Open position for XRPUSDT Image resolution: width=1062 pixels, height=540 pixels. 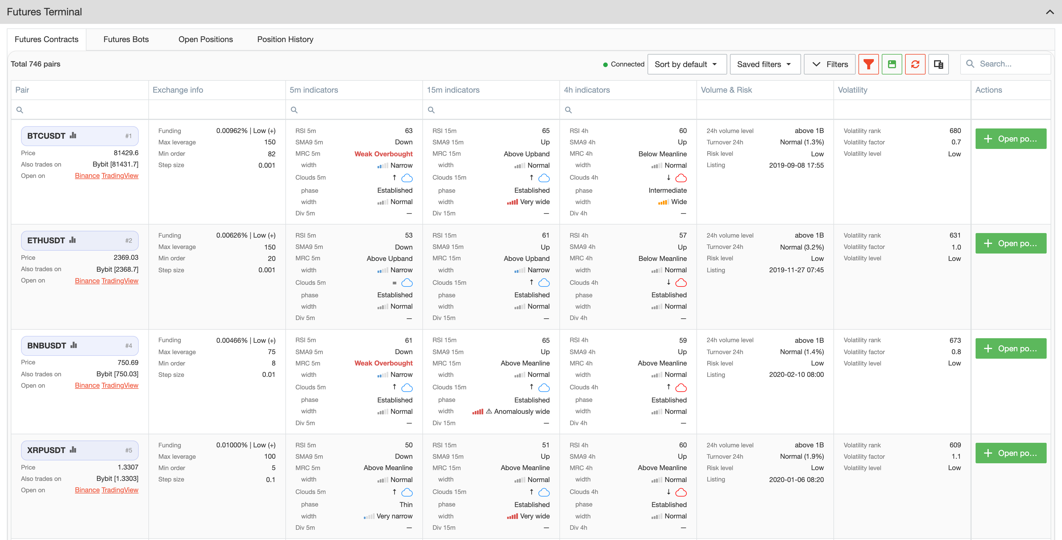tap(1011, 453)
